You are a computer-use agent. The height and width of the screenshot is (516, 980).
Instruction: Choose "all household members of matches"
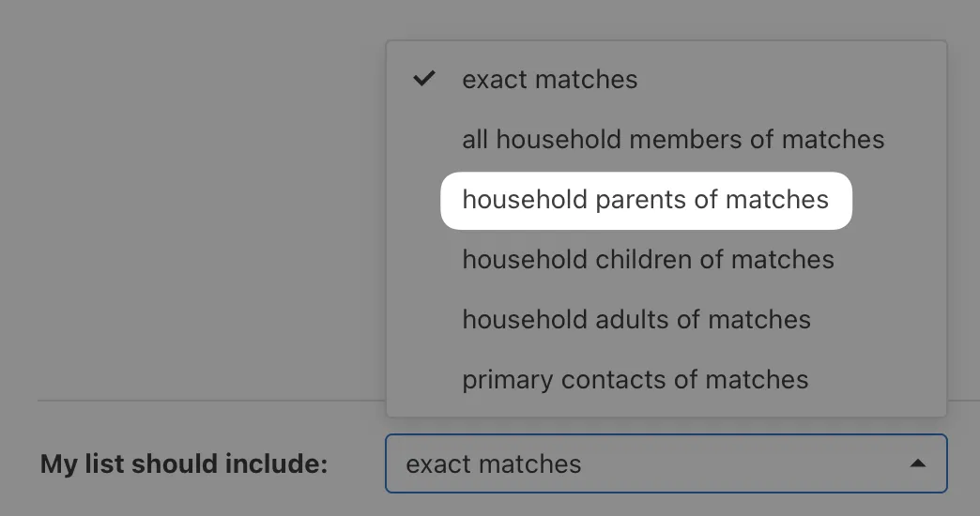[x=673, y=140]
